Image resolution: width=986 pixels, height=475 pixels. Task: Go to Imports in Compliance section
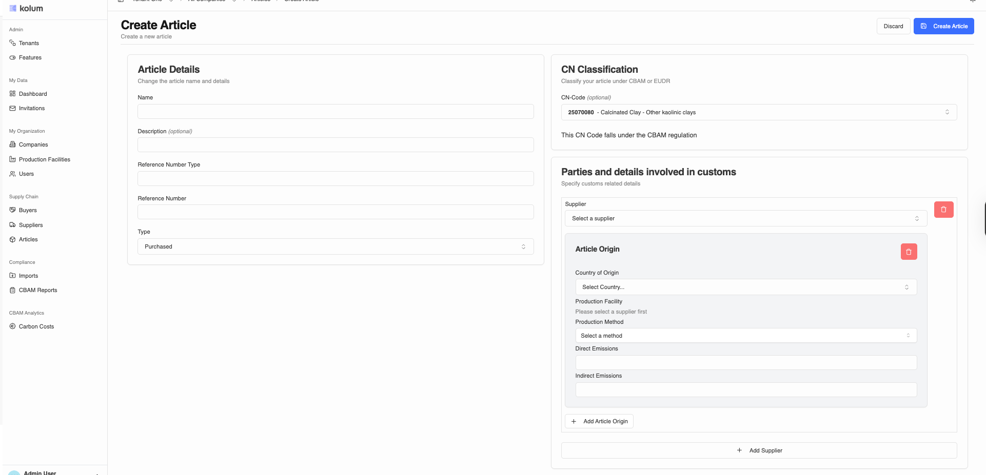click(28, 276)
